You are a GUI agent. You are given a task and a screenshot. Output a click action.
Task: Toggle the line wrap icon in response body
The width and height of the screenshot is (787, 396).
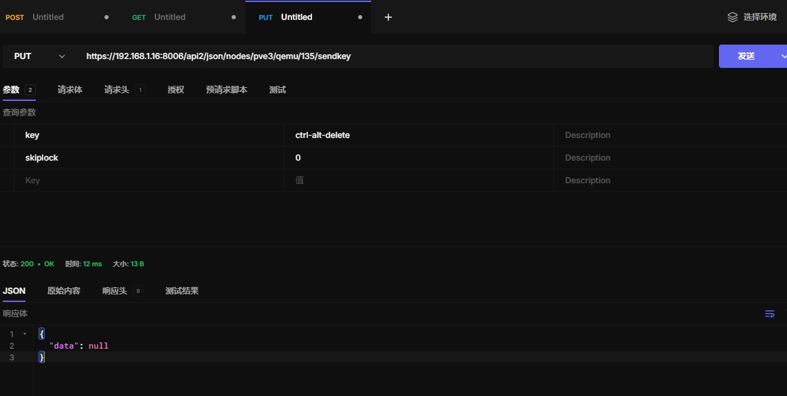(x=770, y=314)
